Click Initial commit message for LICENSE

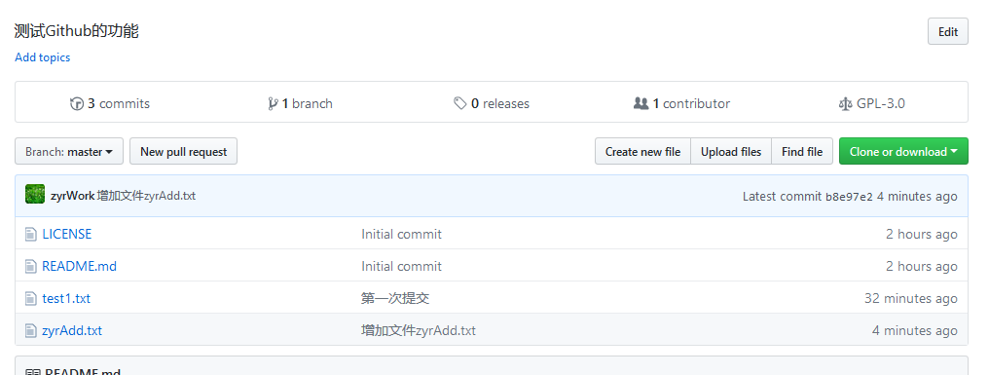[x=401, y=234]
